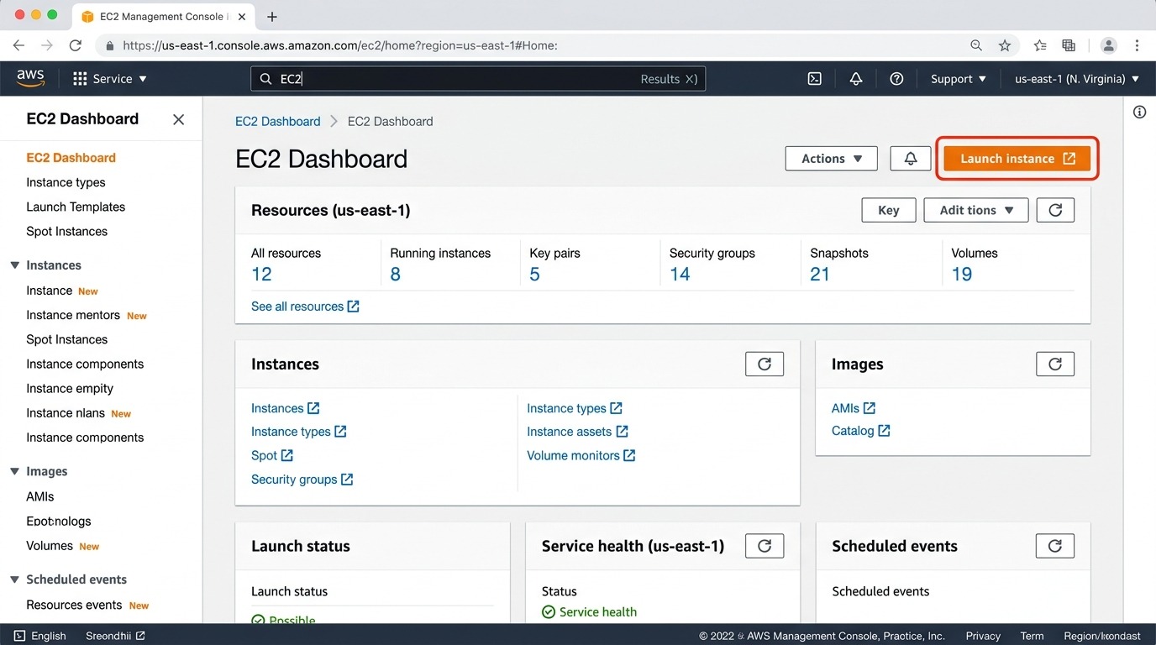This screenshot has width=1156, height=645.
Task: Refresh the Images panel
Action: (1055, 364)
